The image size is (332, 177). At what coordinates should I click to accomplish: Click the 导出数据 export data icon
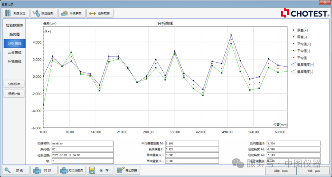click(x=120, y=170)
